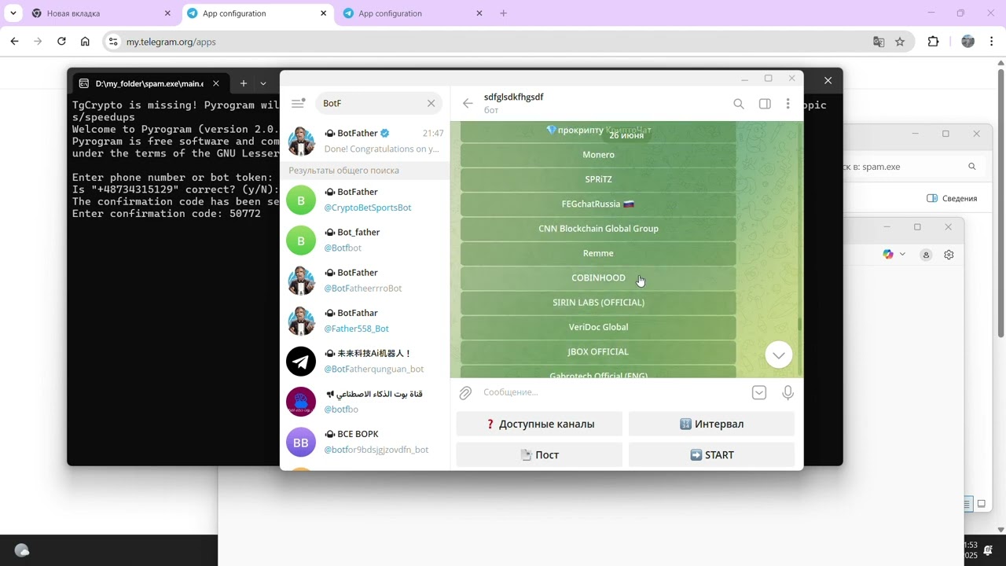Open the @Father558_Bot result
Image resolution: width=1006 pixels, height=566 pixels.
(365, 321)
